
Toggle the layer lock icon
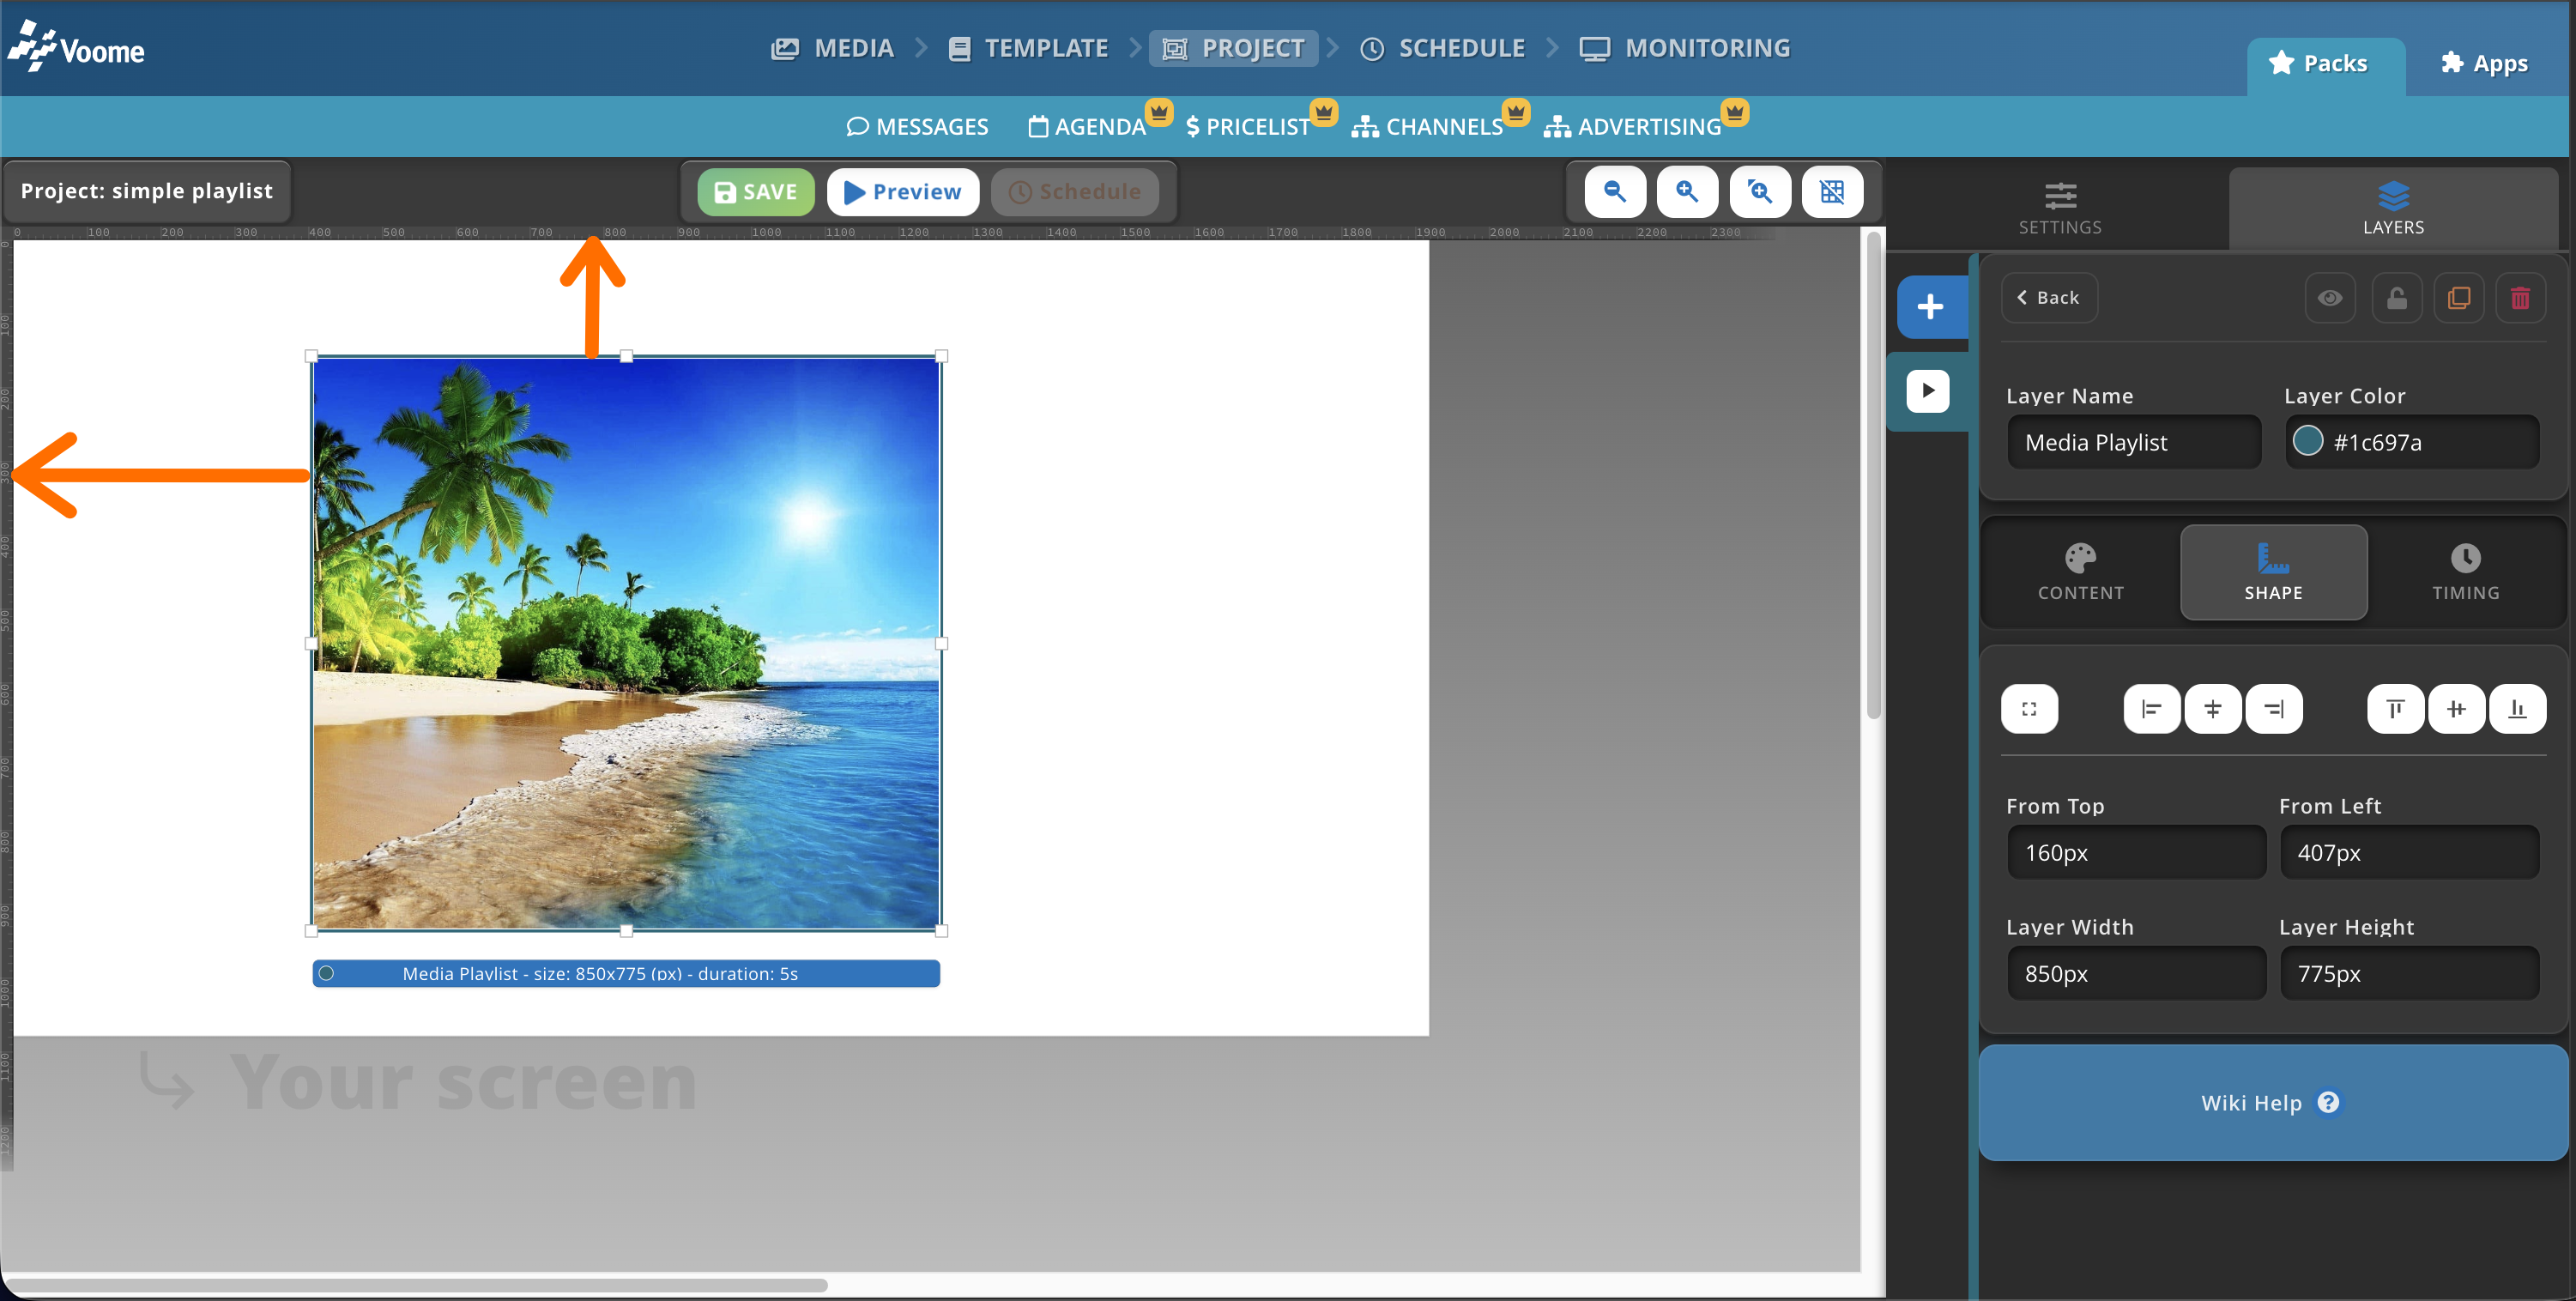(2397, 298)
